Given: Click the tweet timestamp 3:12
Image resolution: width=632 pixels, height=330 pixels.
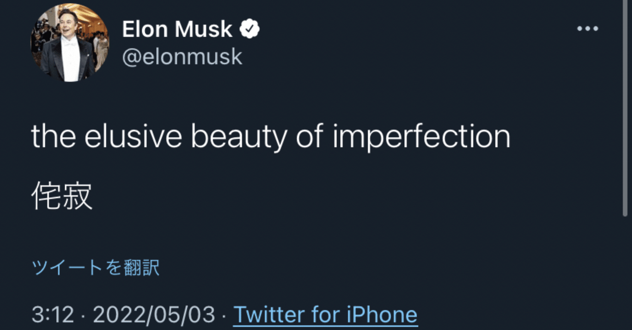Looking at the screenshot, I should (x=51, y=314).
